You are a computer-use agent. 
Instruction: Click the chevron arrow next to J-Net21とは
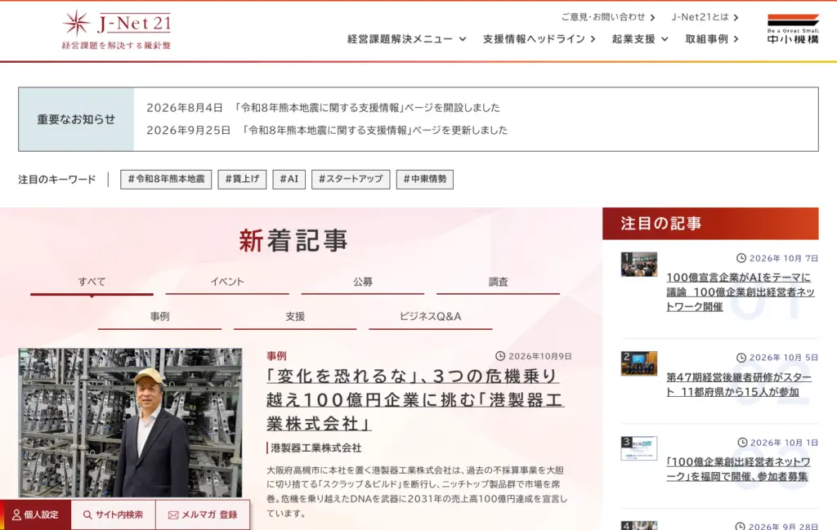pos(736,18)
